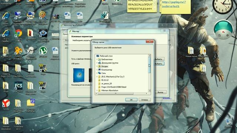Click folder tree horizontal scrollbar thumb
Screen dimensions: 237x133
point(116,93)
